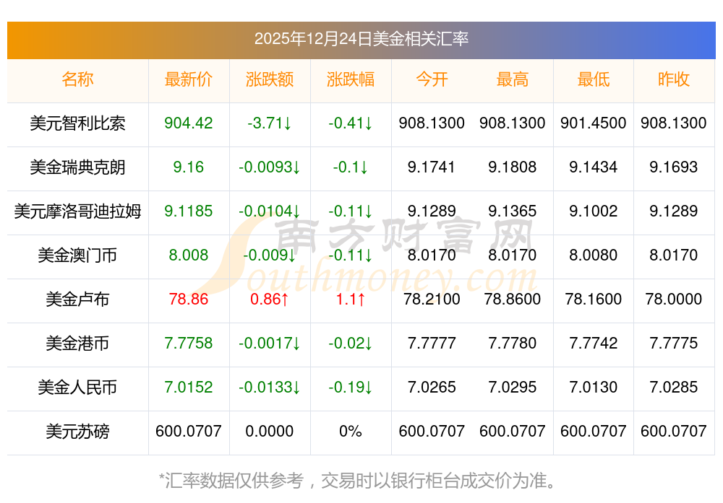Screen dimensions: 723x503
Task: Click the 昨收 column header
Action: [x=673, y=79]
